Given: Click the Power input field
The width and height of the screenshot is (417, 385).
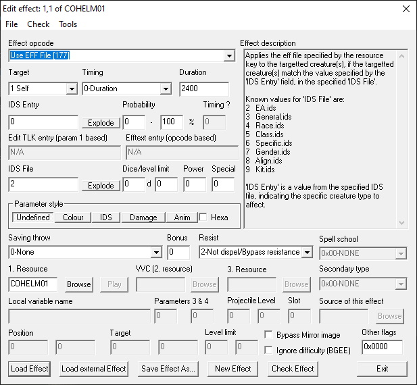Looking at the screenshot, I should pos(195,184).
